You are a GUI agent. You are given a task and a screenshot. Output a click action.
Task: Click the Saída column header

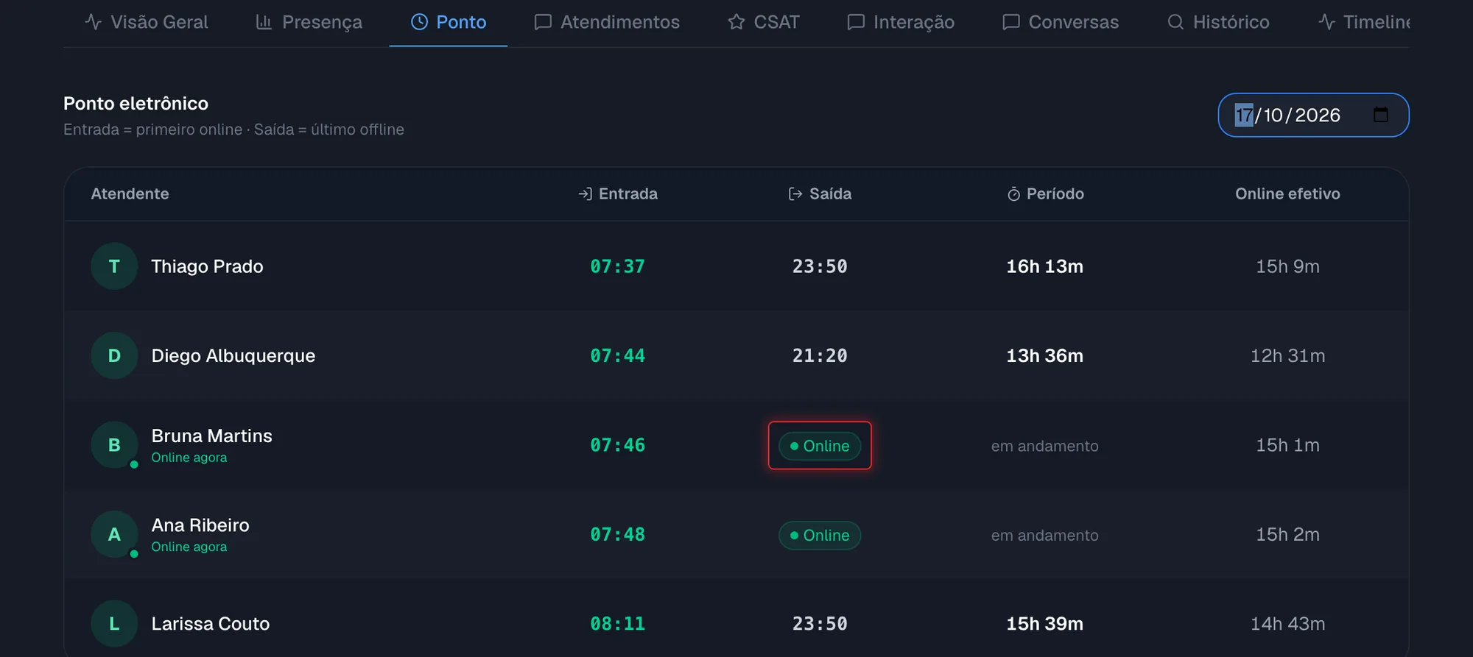point(820,193)
